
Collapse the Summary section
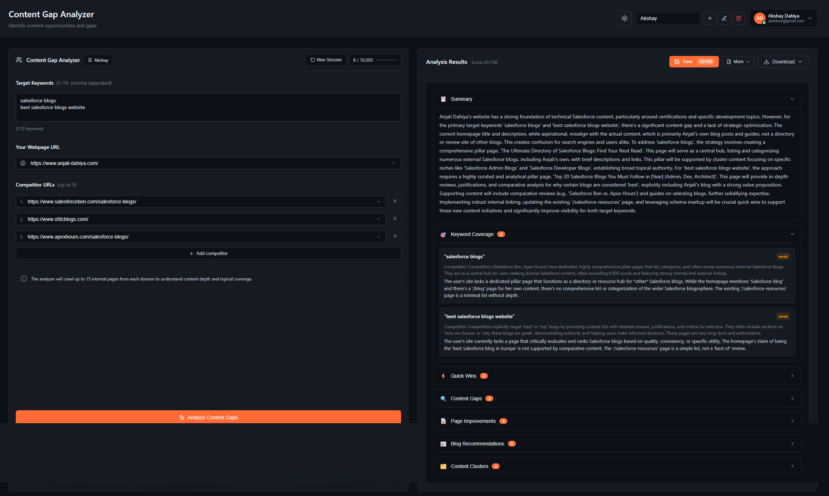792,99
